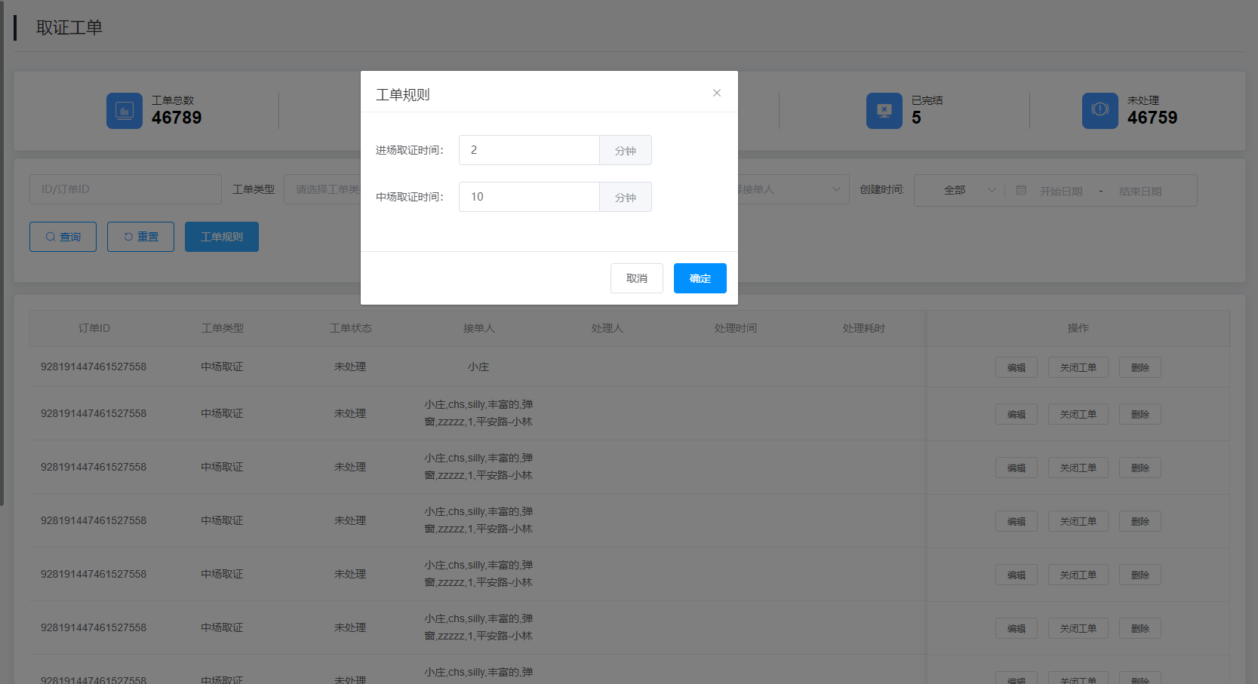Click the blue 工单规则 button
1258x684 pixels.
(x=222, y=237)
